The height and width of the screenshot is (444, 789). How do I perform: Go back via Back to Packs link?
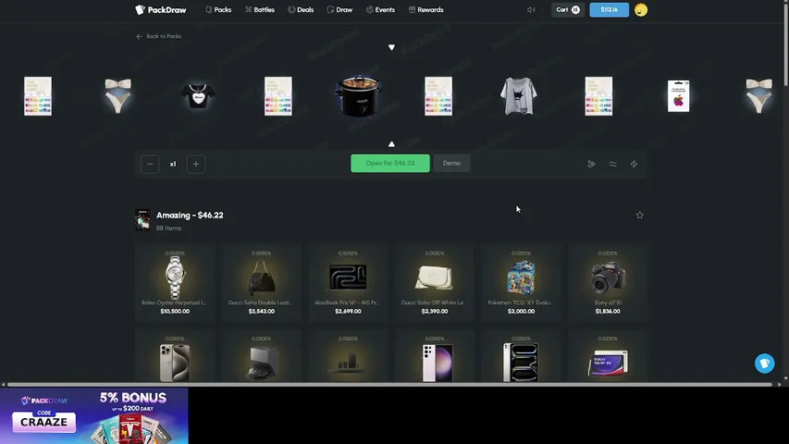click(158, 36)
